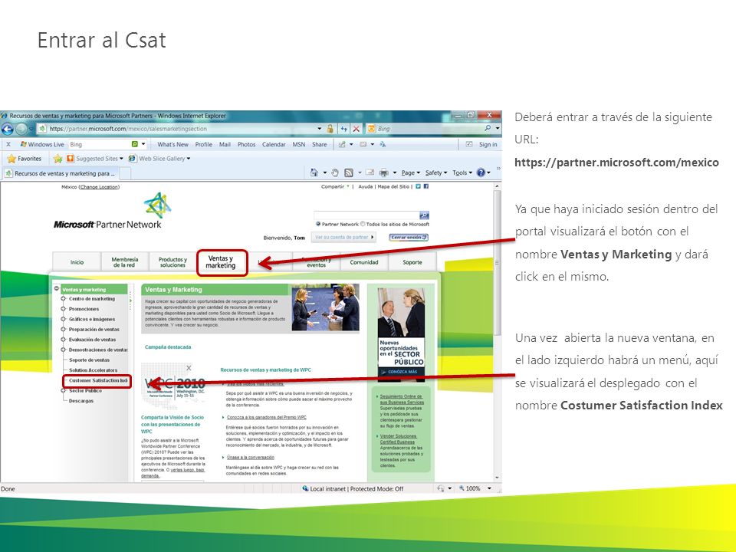
Task: Open the address bar history dropdown
Action: click(319, 129)
